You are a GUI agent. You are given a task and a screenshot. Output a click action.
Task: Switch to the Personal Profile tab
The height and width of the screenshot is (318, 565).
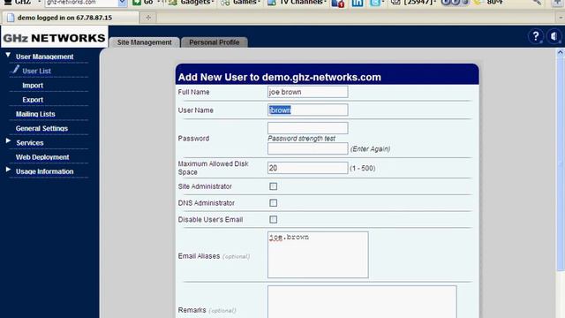[x=214, y=42]
